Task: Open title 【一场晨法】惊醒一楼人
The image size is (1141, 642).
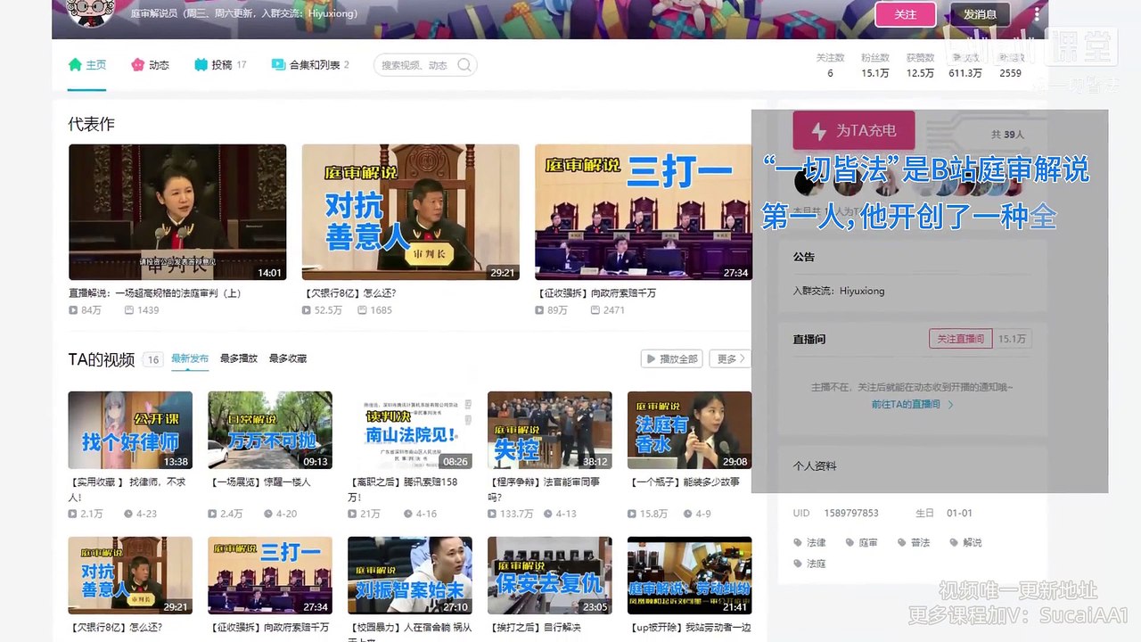Action: point(259,482)
